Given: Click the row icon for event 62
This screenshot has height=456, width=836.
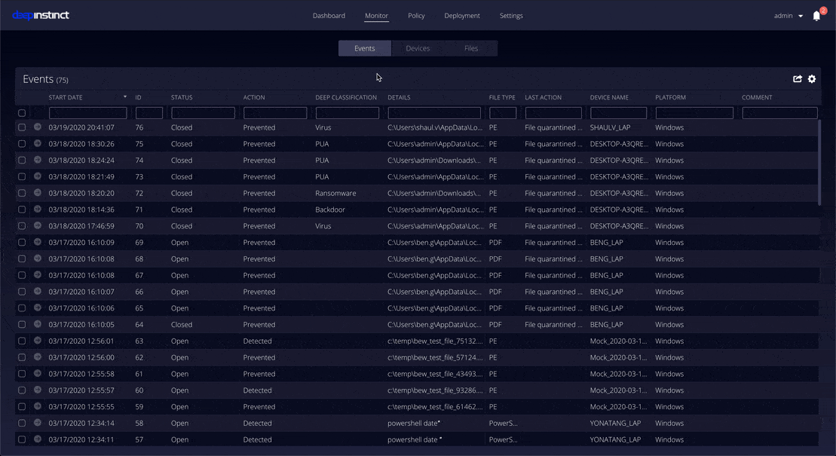Looking at the screenshot, I should pyautogui.click(x=38, y=357).
